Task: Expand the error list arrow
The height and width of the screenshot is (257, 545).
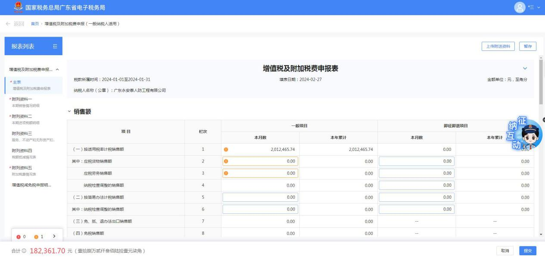Action: [54, 236]
